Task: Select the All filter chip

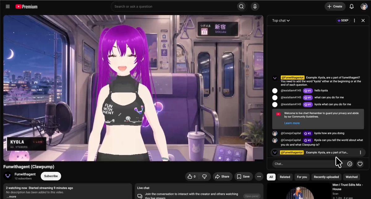Action: coord(271,177)
